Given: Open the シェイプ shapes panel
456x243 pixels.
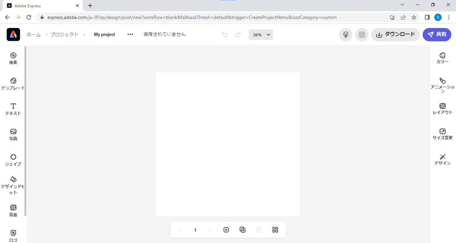Looking at the screenshot, I should coord(13,160).
